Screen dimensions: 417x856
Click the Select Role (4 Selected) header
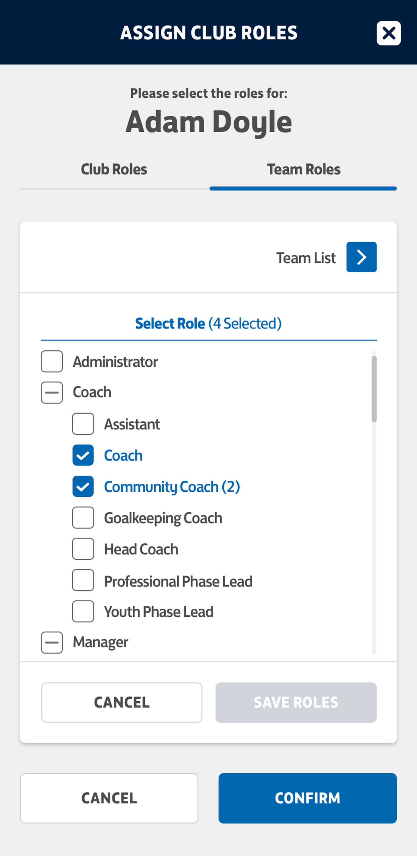208,324
